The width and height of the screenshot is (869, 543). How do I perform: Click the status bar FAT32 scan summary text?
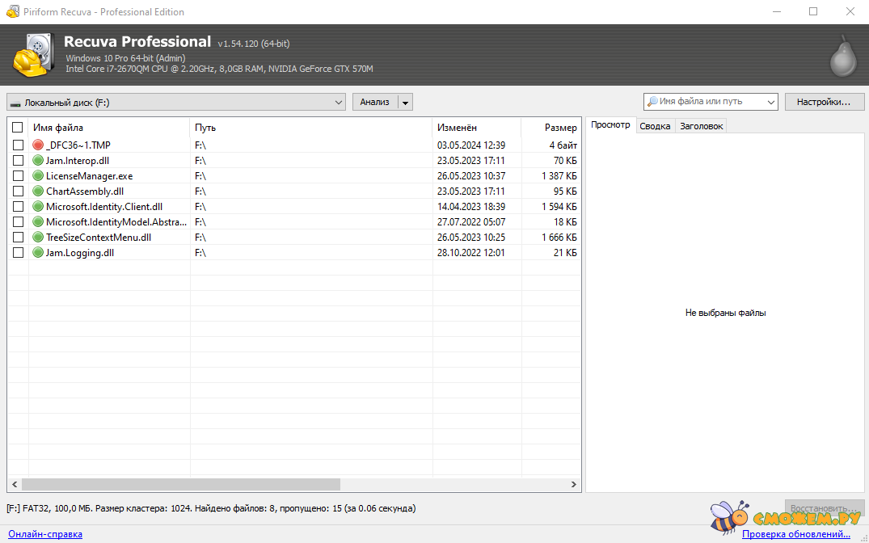[x=211, y=508]
